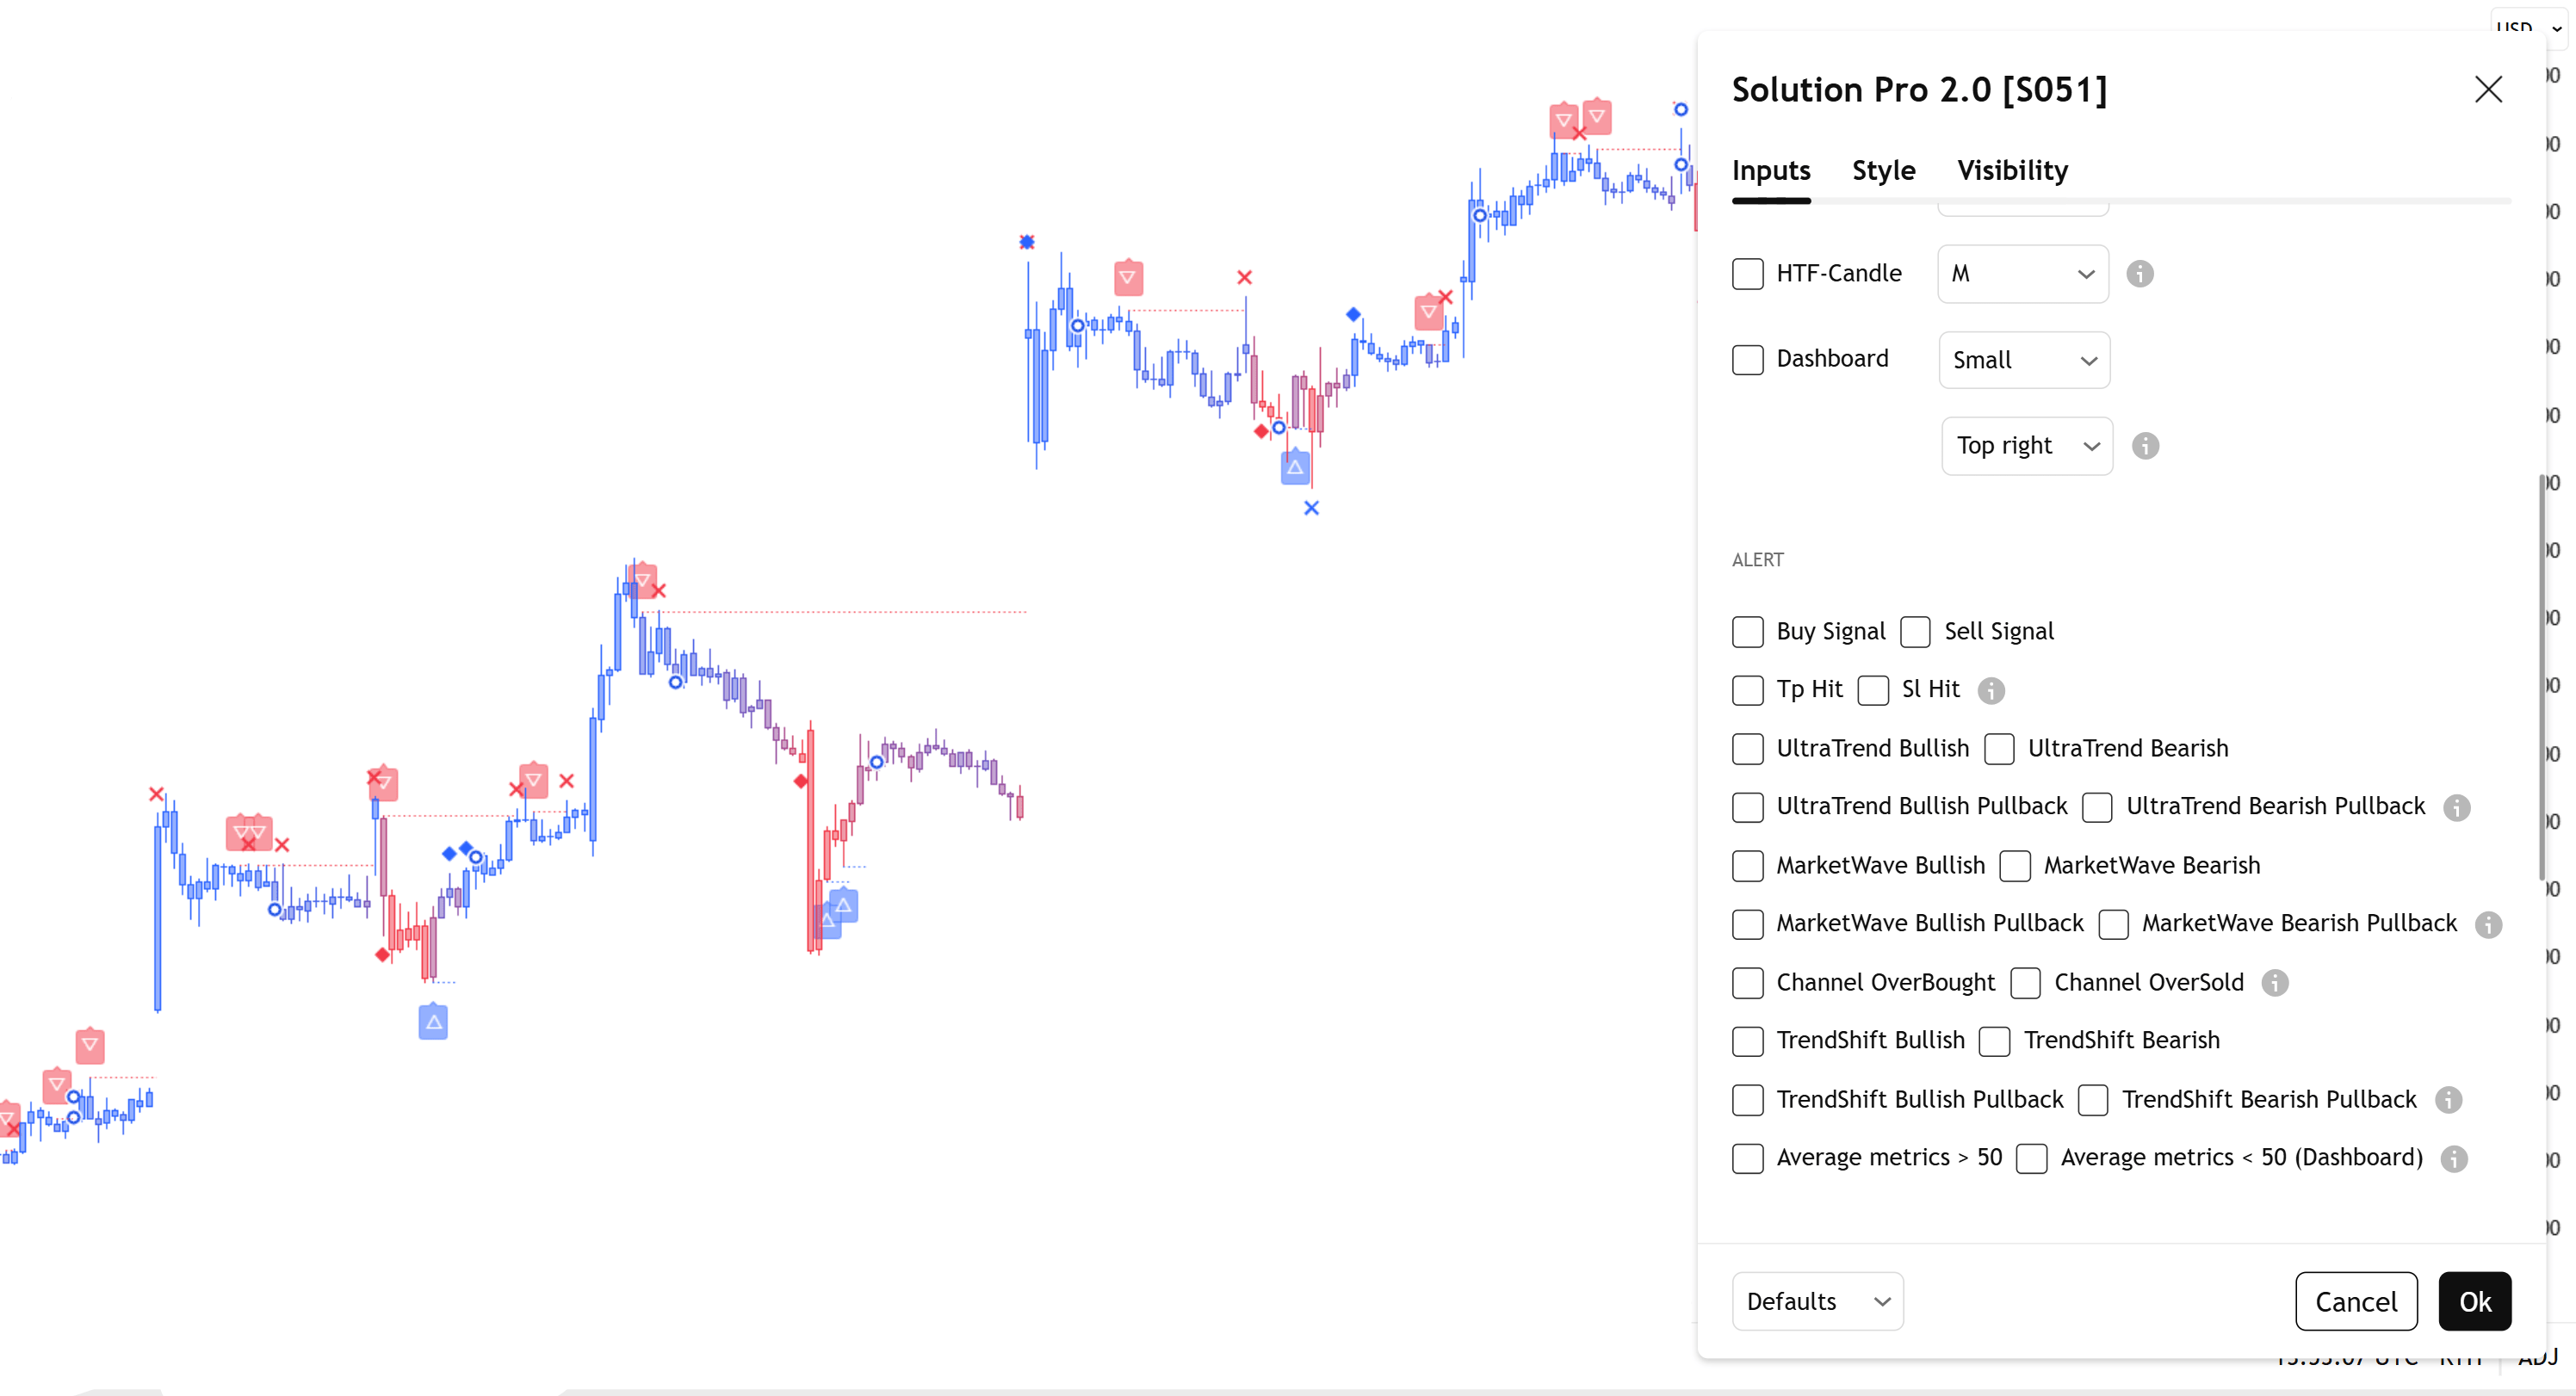Click info icon beside Top right dropdown
This screenshot has height=1396, width=2576.
tap(2144, 446)
